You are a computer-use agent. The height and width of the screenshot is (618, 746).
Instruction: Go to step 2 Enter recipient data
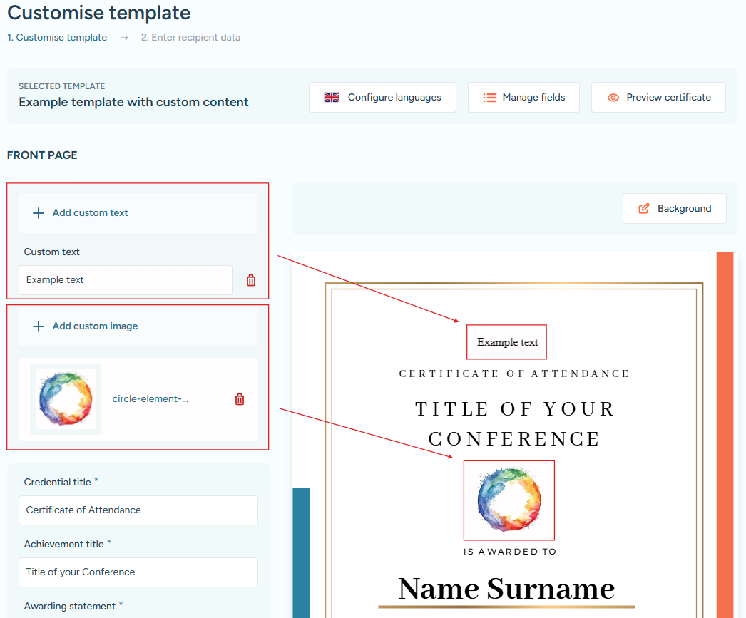[x=190, y=38]
